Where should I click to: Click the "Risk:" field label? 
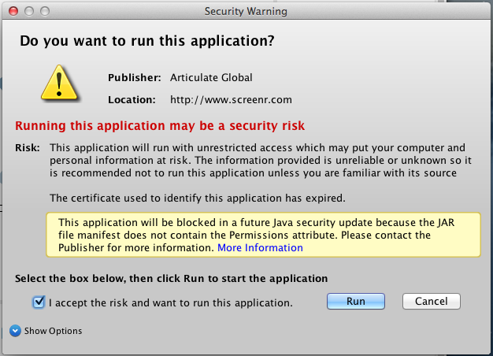(28, 148)
